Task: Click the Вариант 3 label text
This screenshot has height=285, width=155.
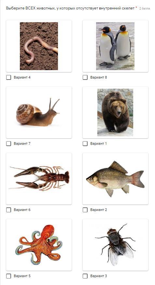Action: pos(99,276)
